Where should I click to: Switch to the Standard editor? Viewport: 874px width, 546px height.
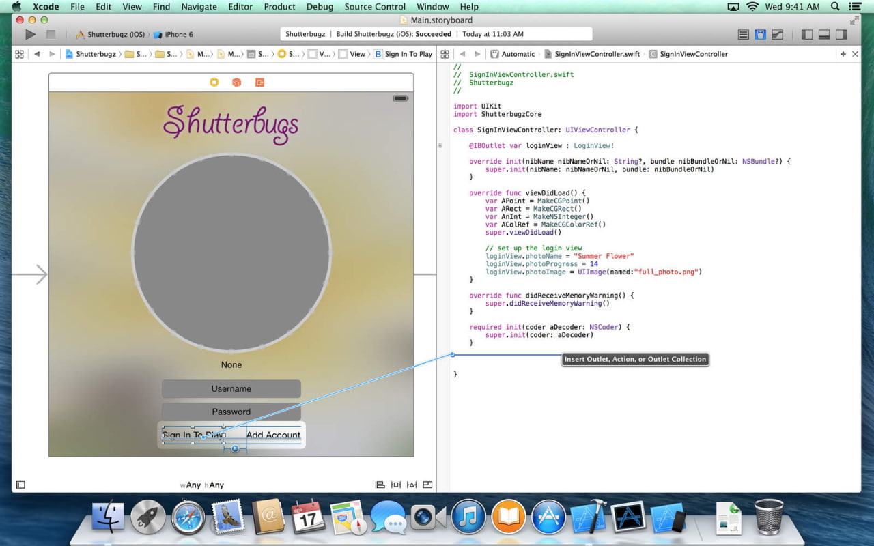pyautogui.click(x=744, y=34)
